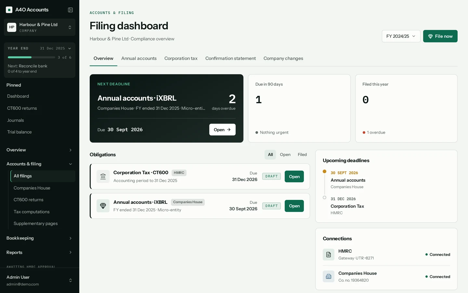Open the FY 2024/25 year selector
The width and height of the screenshot is (468, 293).
[401, 36]
